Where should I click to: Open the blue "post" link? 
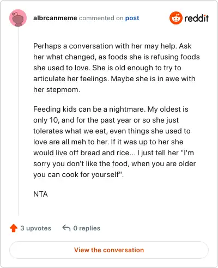pyautogui.click(x=132, y=18)
